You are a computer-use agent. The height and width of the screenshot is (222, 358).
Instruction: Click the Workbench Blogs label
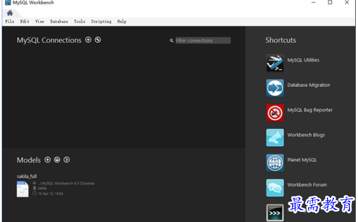tap(306, 135)
